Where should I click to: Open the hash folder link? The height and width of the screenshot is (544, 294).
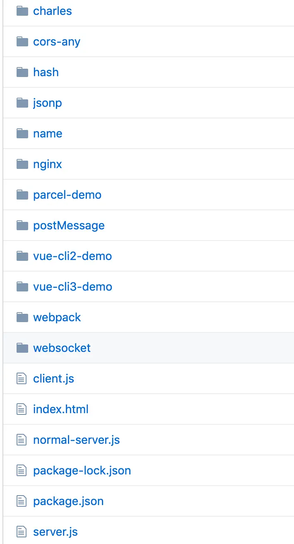click(46, 72)
